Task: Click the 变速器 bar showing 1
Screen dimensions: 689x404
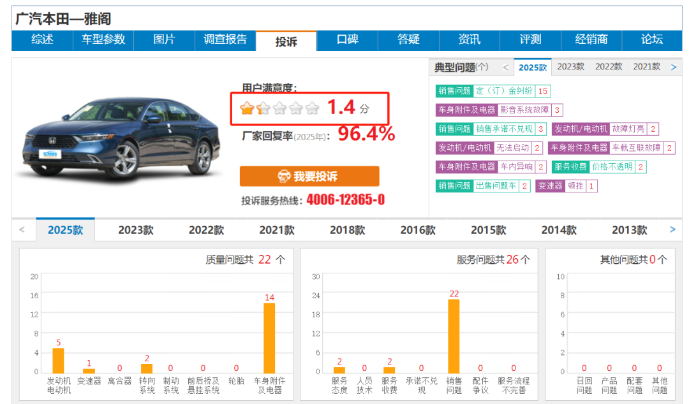Action: click(x=89, y=371)
